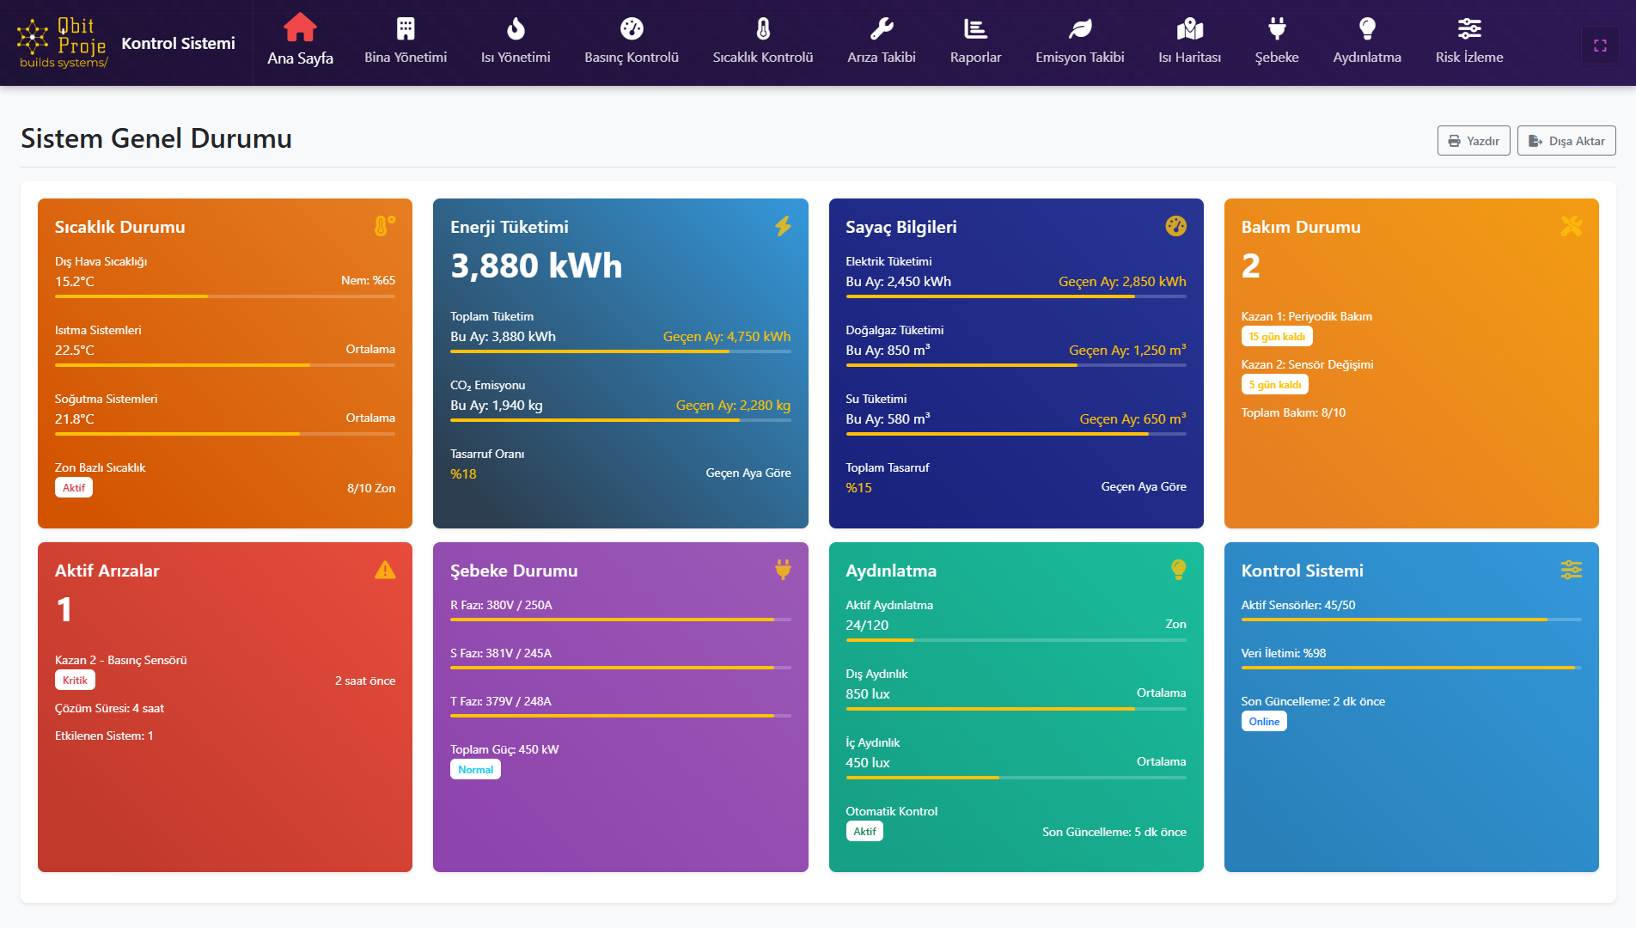Click the Kritik badge in Aktif Arızalar
1636x928 pixels.
point(75,681)
